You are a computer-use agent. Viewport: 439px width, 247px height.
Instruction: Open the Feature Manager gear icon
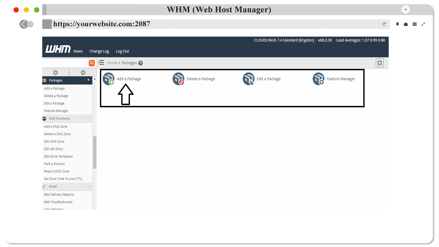pos(318,79)
